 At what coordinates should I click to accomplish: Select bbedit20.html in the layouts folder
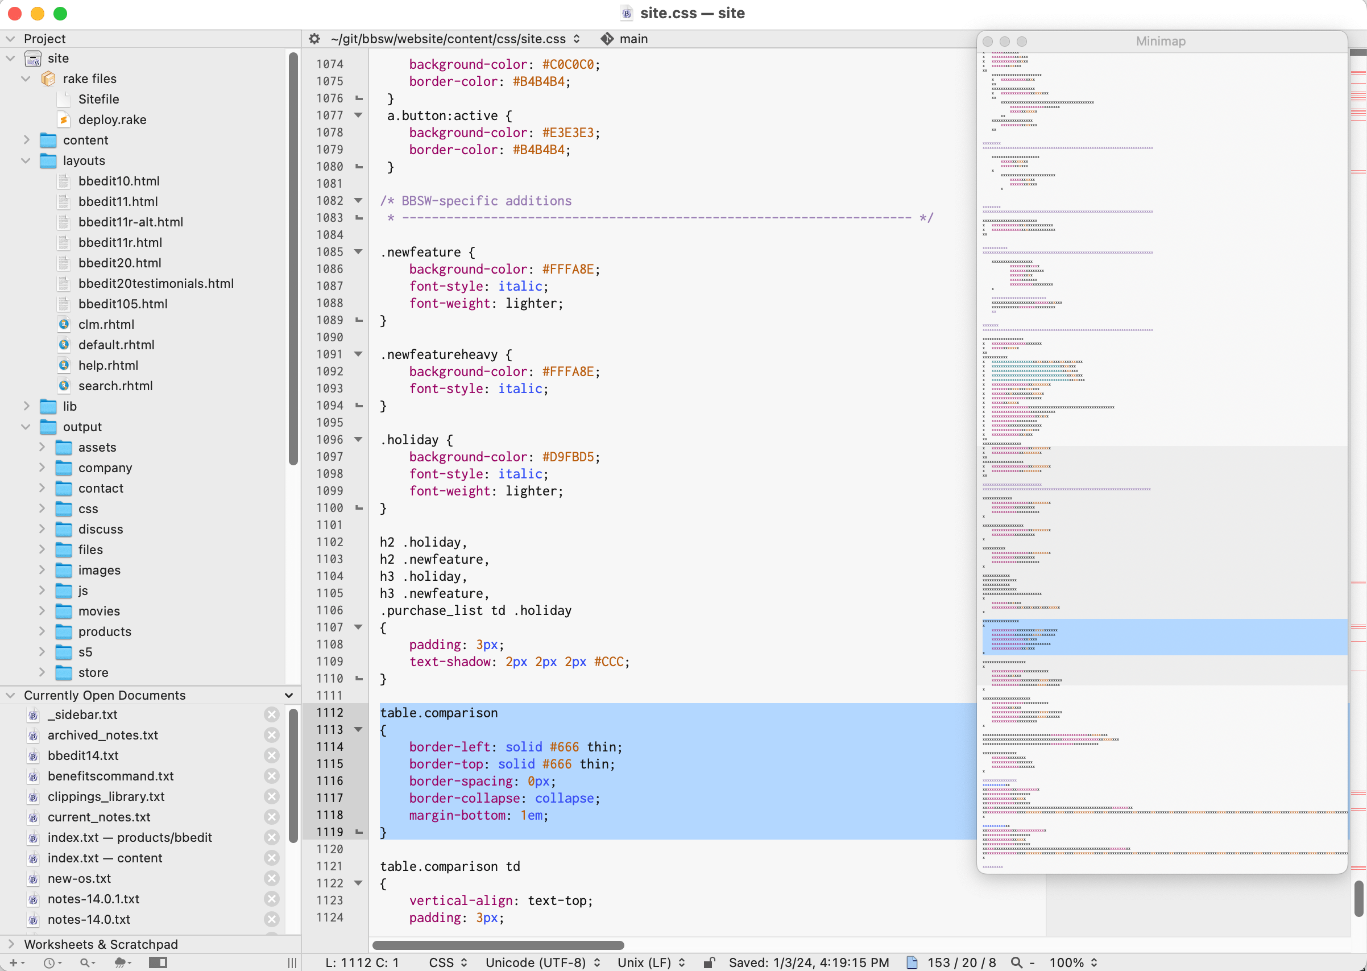(120, 262)
